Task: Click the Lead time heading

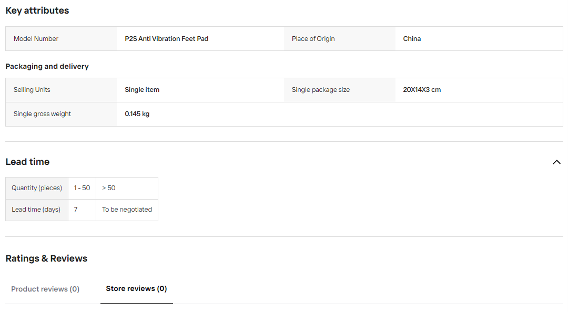Action: (x=27, y=162)
